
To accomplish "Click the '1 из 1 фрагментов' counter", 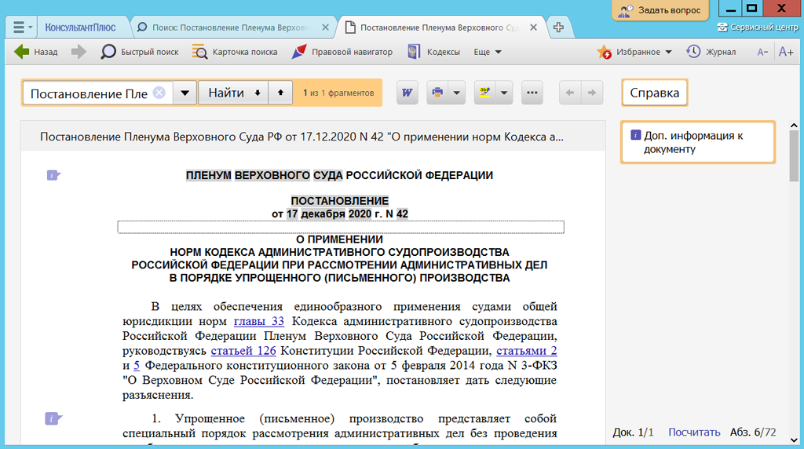I will [338, 93].
